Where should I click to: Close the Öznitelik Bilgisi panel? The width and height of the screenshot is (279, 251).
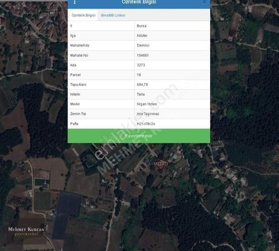pyautogui.click(x=205, y=2)
